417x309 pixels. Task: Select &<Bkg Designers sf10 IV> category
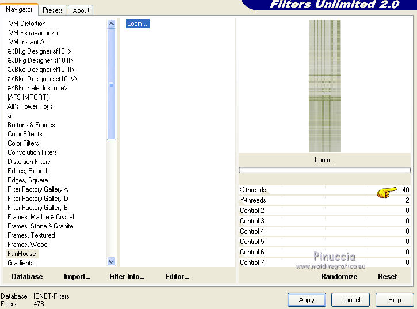pos(43,79)
